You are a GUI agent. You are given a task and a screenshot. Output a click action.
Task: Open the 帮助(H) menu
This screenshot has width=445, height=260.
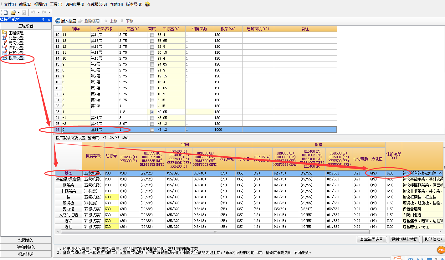[x=116, y=4]
